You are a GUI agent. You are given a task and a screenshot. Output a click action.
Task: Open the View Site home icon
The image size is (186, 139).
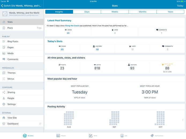coord(4,118)
